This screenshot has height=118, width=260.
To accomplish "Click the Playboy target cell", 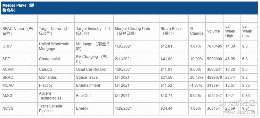I will click(45, 85).
